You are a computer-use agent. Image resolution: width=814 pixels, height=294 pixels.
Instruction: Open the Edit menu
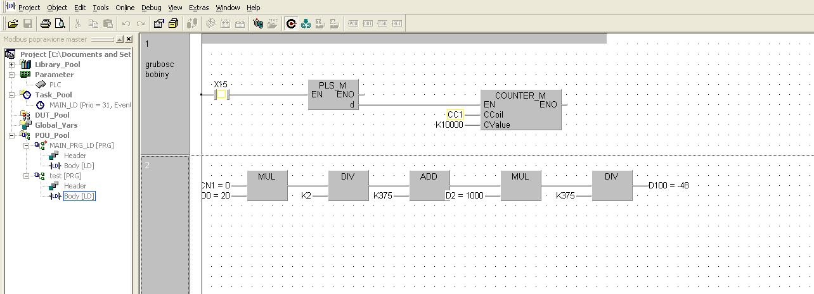pyautogui.click(x=80, y=8)
